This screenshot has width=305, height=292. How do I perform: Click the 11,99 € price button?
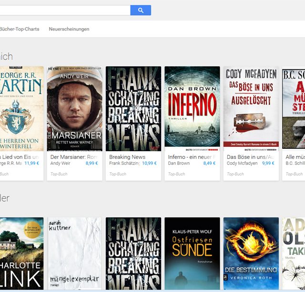tap(32, 163)
